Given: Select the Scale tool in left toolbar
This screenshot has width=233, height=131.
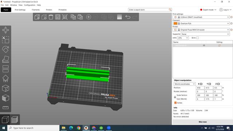Looking at the screenshot, I should 5,40.
